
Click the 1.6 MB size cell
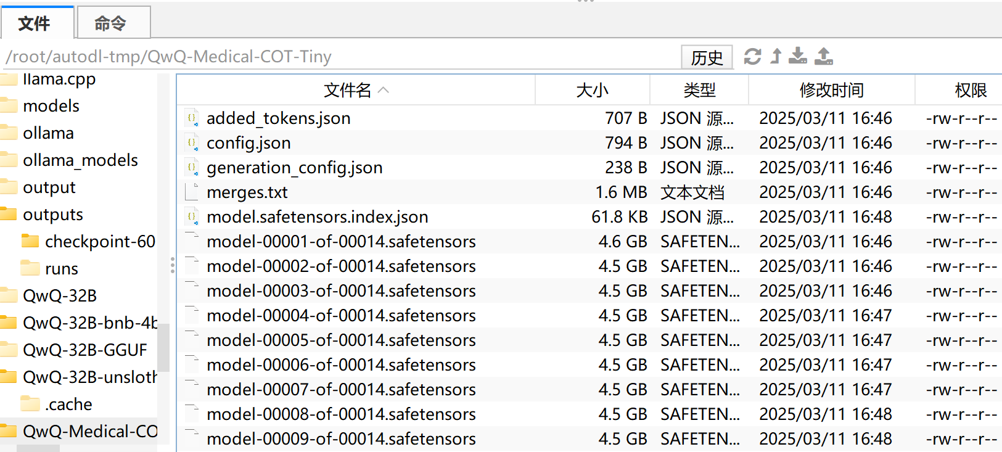(x=621, y=192)
